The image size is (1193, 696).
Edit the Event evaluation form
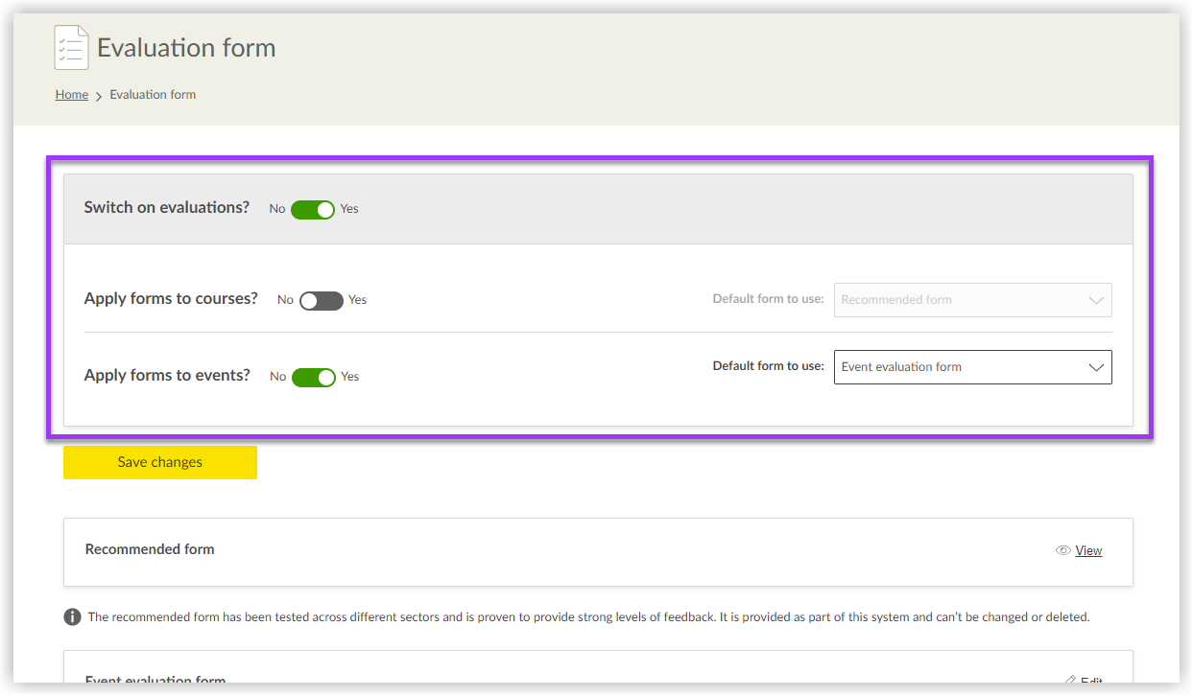pos(1089,680)
